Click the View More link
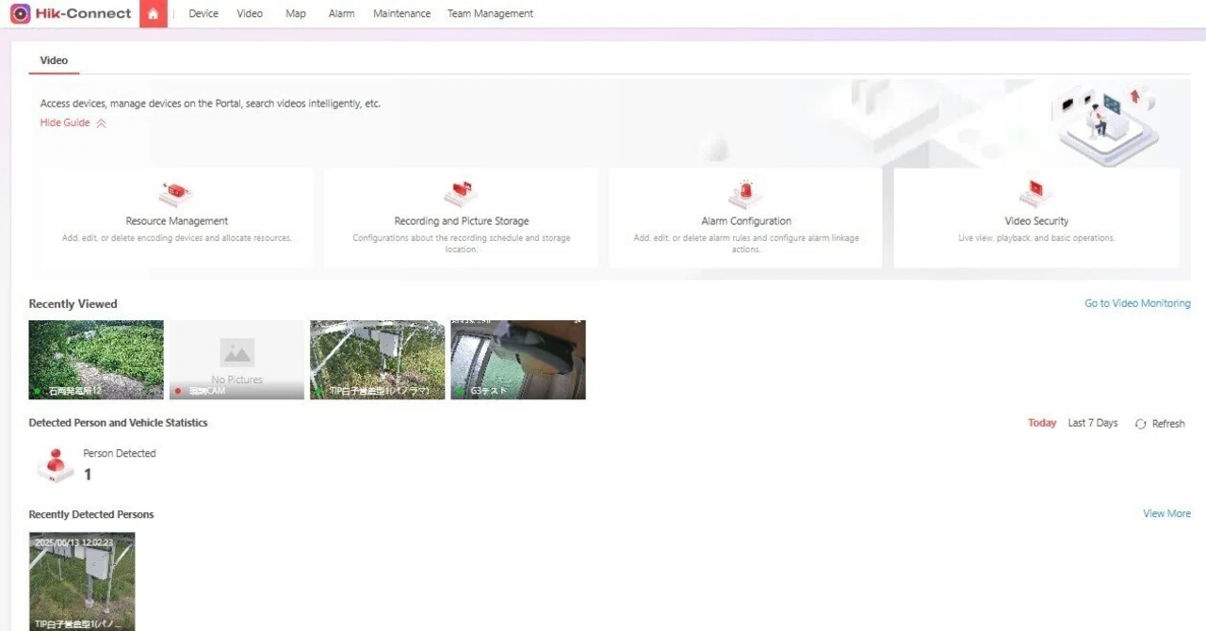Screen dimensions: 1206x631 pyautogui.click(x=1166, y=513)
